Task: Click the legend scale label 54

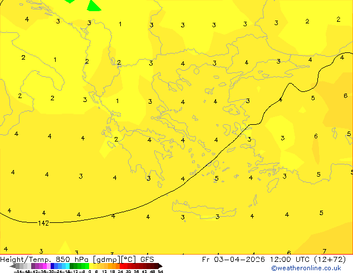Action: [x=160, y=271]
